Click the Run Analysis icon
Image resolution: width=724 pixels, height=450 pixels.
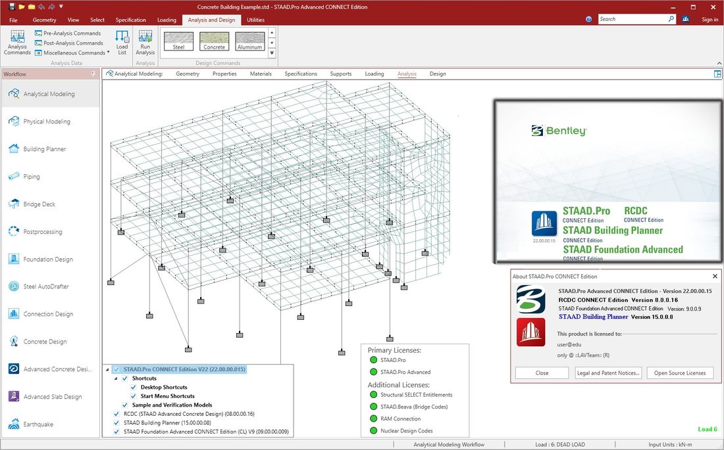145,37
